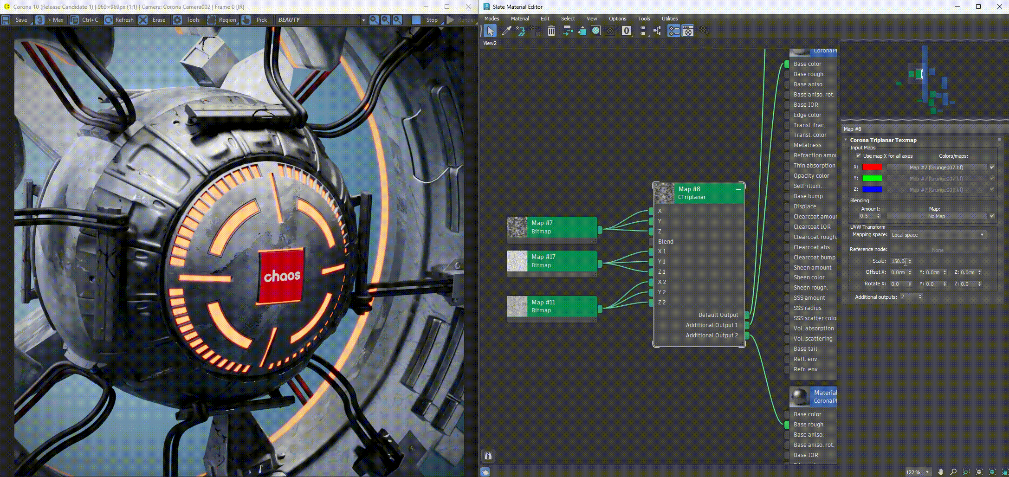The width and height of the screenshot is (1009, 477).
Task: Open the Edit menu in Slate
Action: [x=545, y=19]
